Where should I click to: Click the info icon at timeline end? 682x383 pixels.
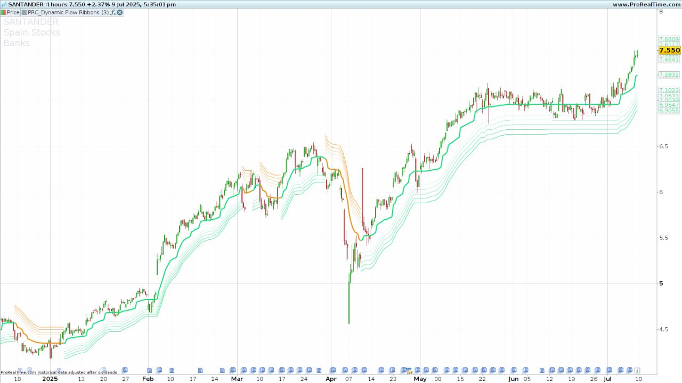[637, 370]
